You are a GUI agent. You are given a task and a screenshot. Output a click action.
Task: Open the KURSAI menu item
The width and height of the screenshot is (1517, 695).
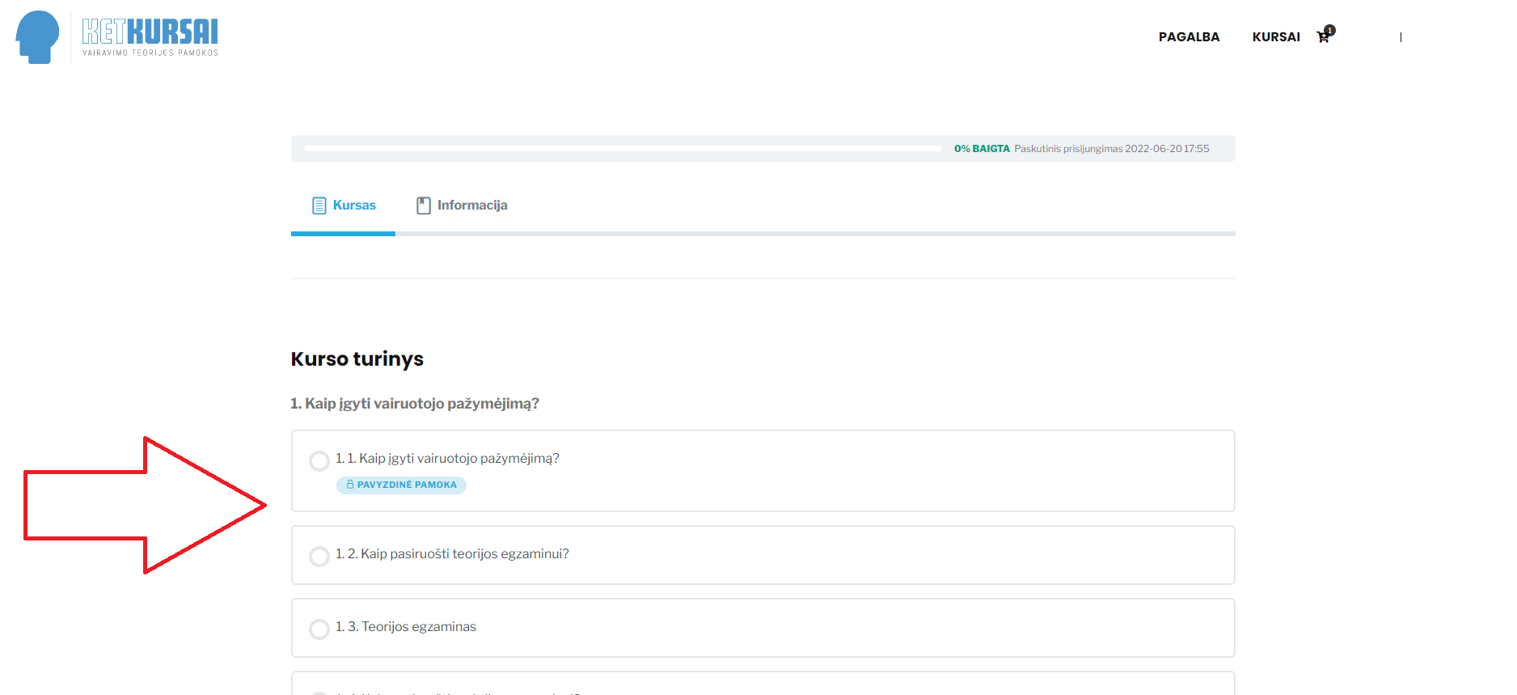[x=1276, y=37]
